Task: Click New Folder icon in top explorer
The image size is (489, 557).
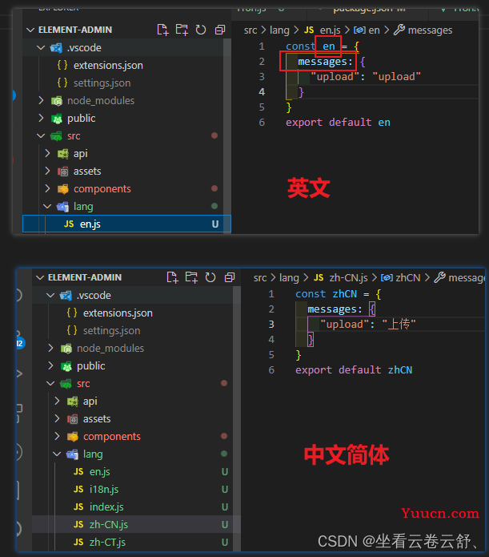Action: click(x=182, y=30)
